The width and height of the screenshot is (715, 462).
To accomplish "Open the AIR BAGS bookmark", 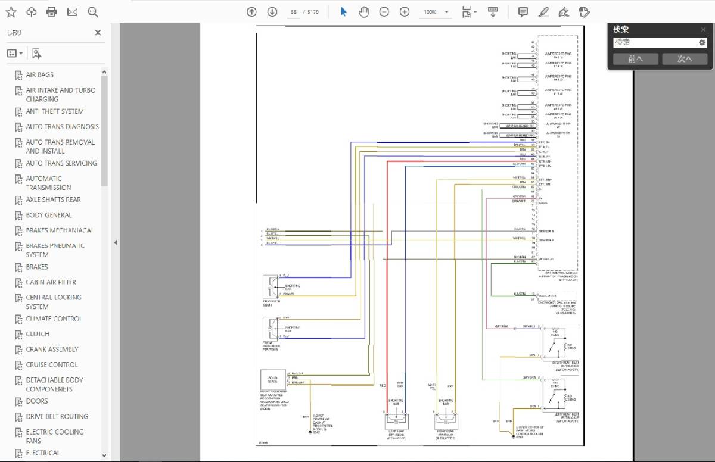I will pos(39,75).
